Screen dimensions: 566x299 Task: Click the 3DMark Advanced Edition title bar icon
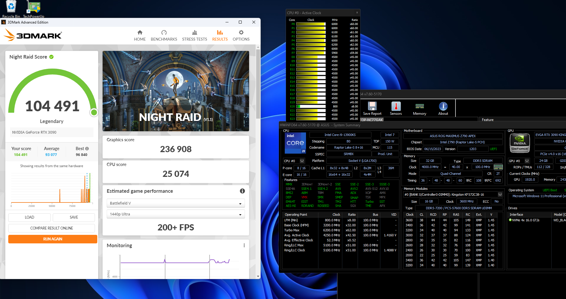coord(4,22)
